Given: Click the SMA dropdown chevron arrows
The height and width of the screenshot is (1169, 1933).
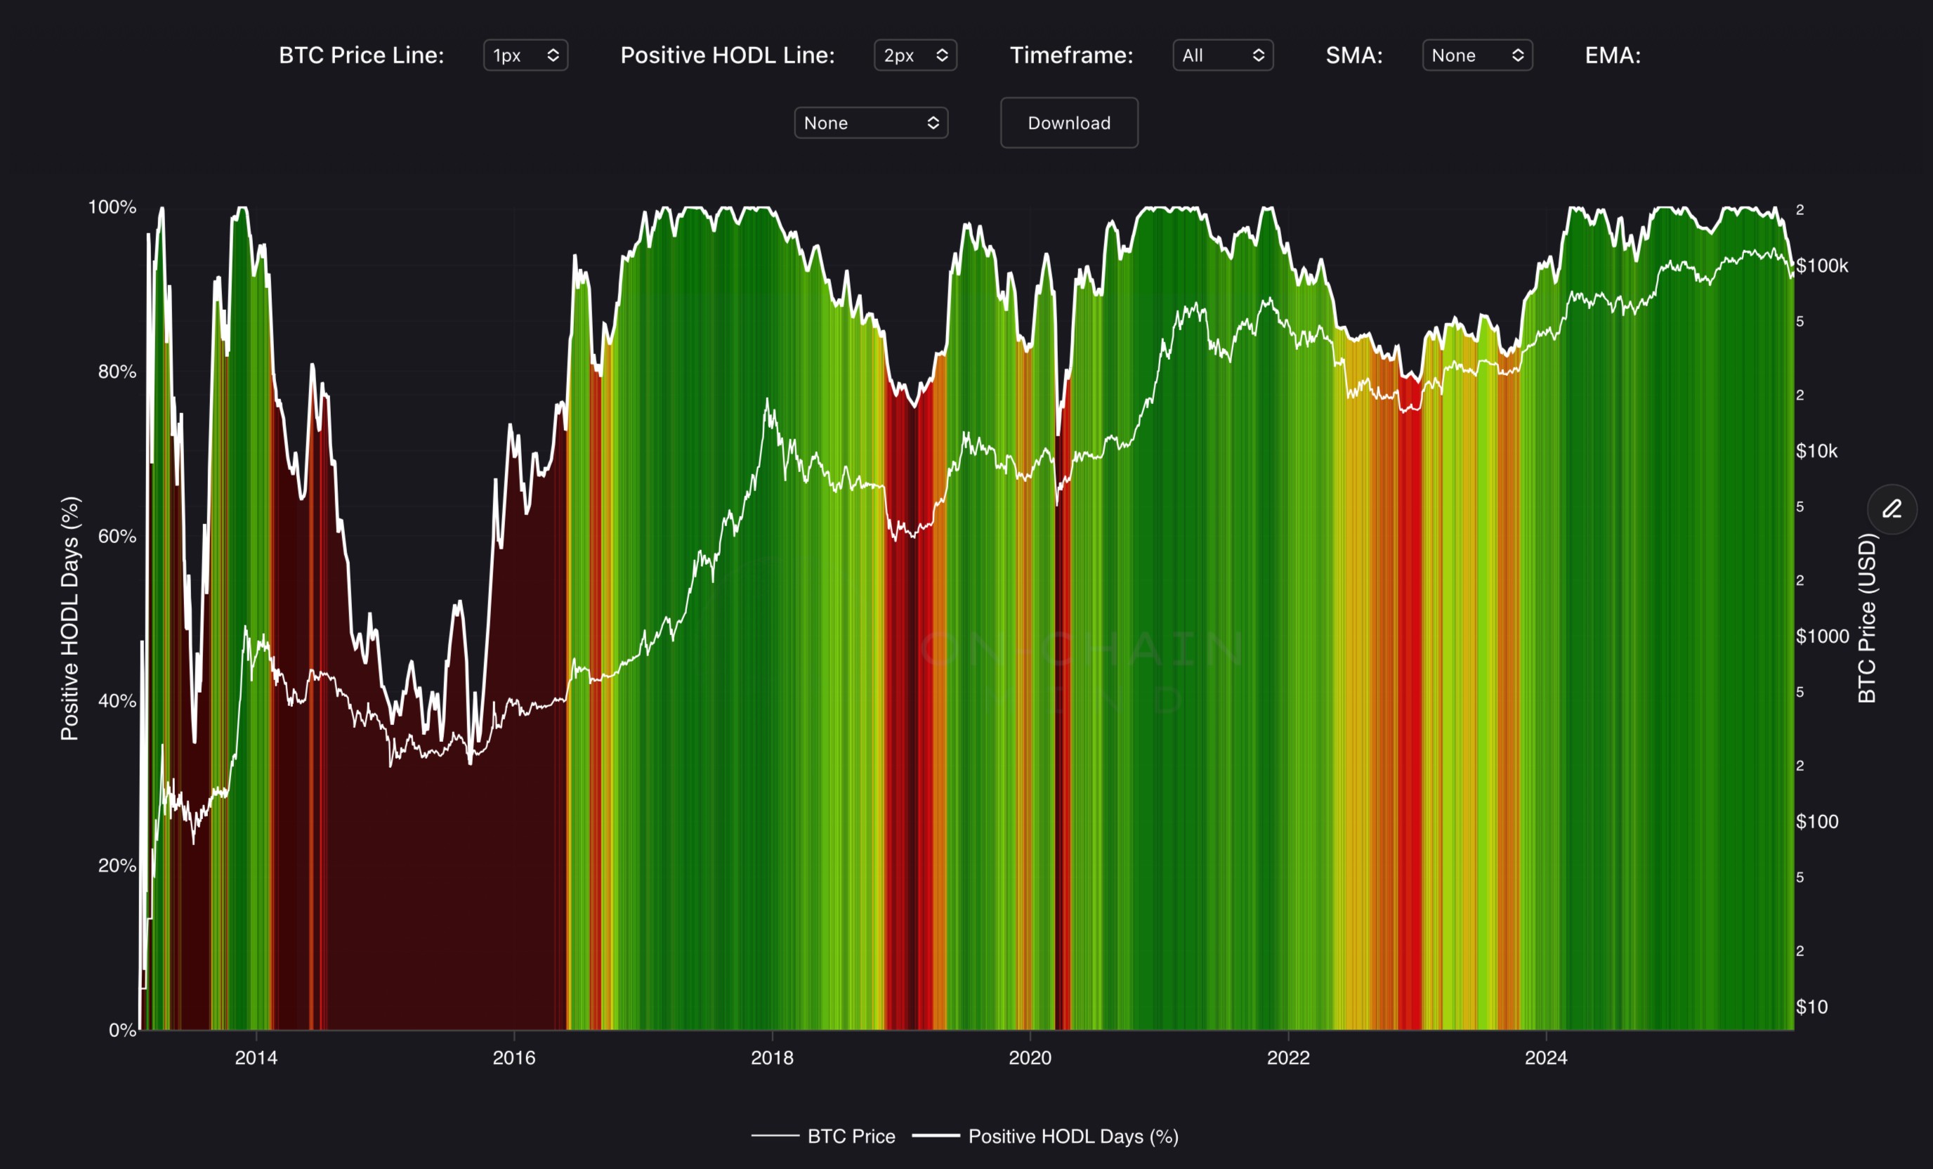Looking at the screenshot, I should click(x=1517, y=55).
